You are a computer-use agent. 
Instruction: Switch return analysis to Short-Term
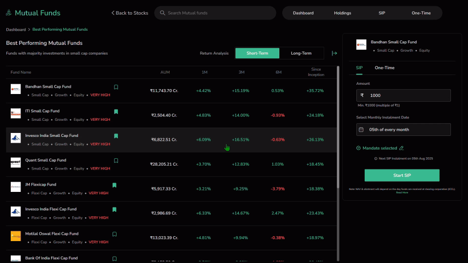tap(257, 53)
